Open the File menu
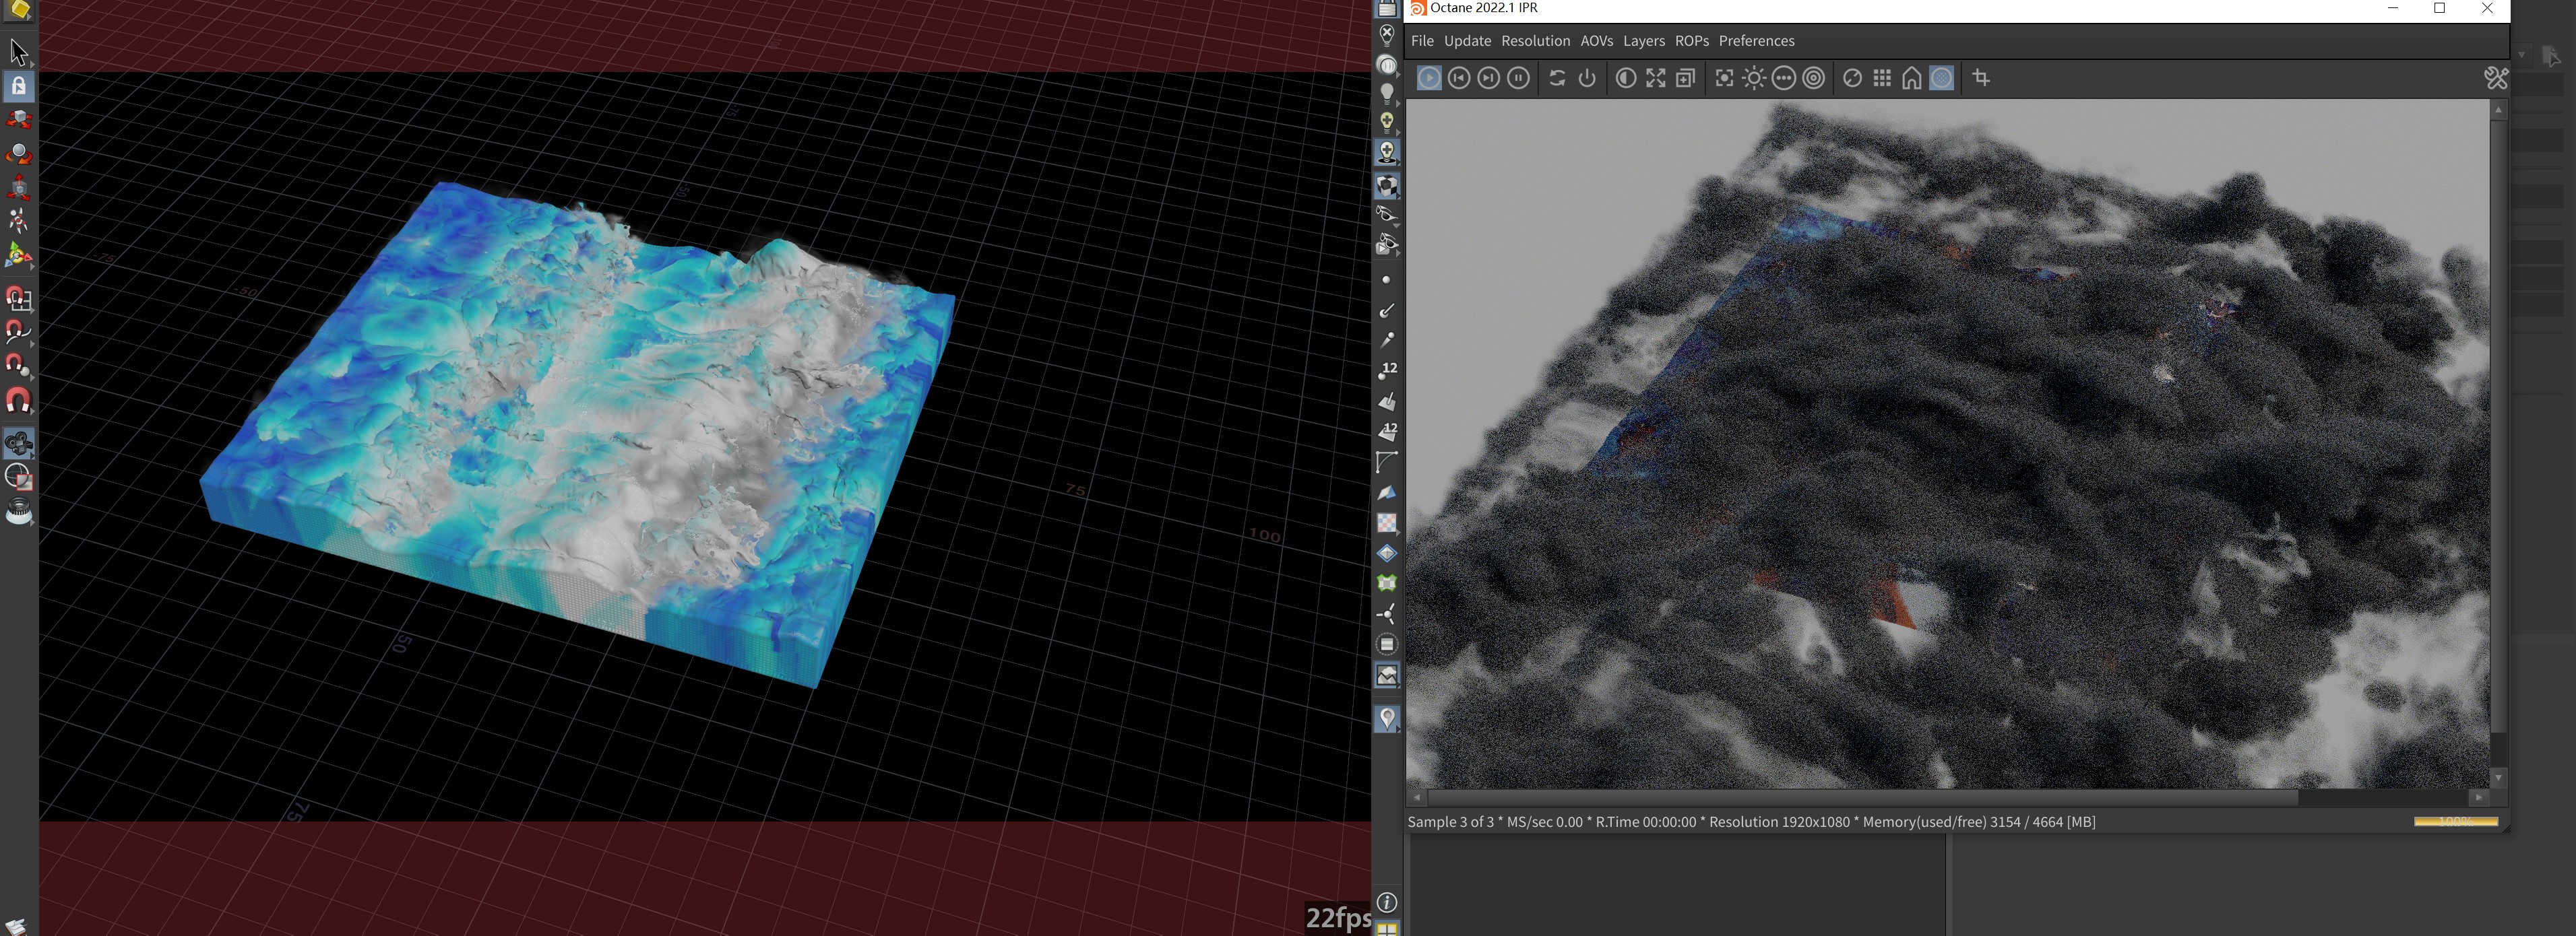2576x936 pixels. [x=1422, y=41]
